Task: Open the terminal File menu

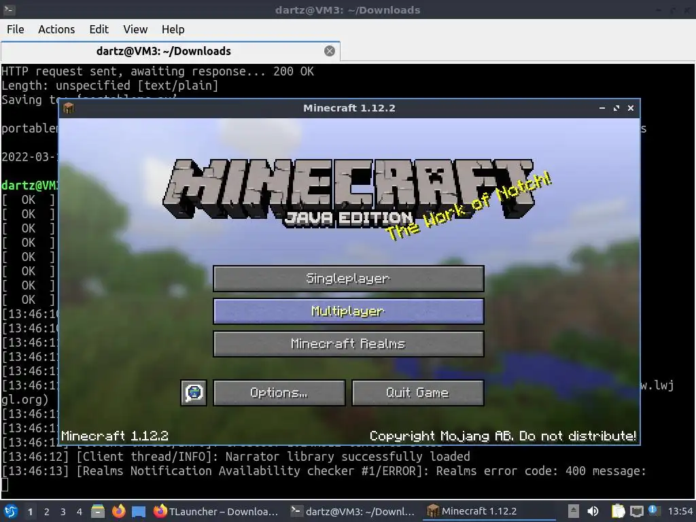Action: (16, 29)
